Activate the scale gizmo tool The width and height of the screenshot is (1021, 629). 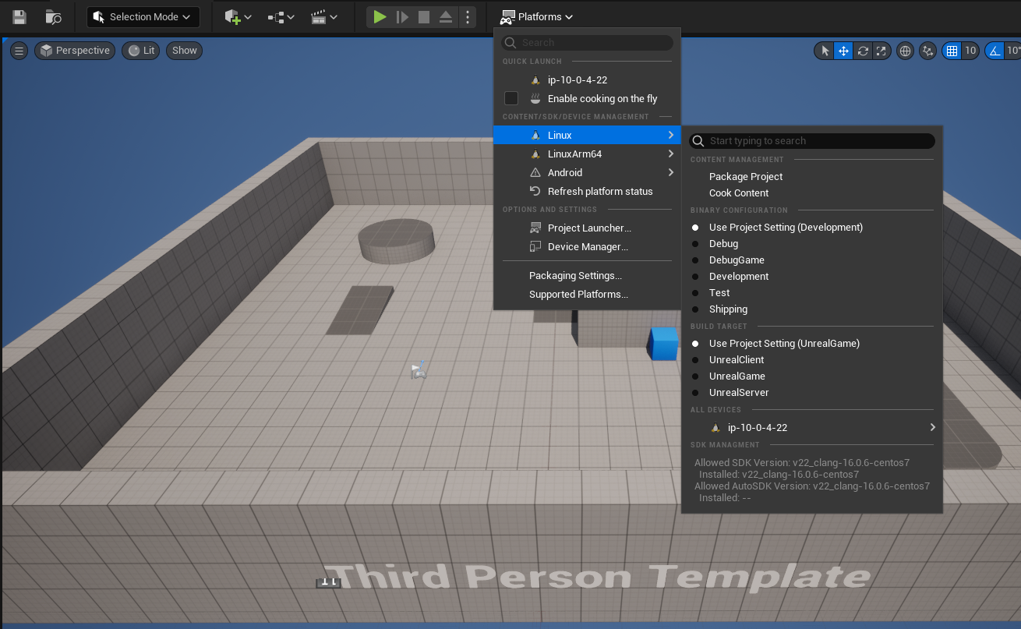pos(881,51)
